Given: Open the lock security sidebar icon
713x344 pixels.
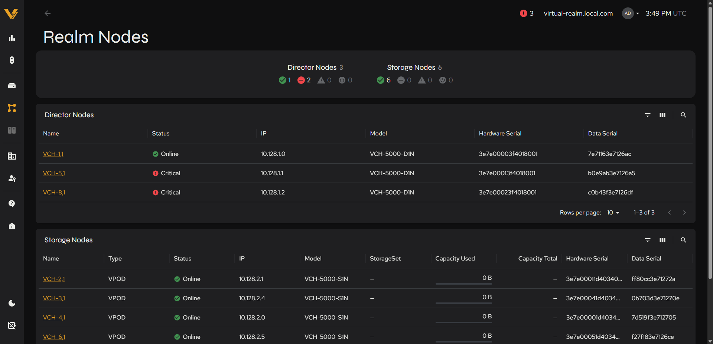Looking at the screenshot, I should (12, 226).
